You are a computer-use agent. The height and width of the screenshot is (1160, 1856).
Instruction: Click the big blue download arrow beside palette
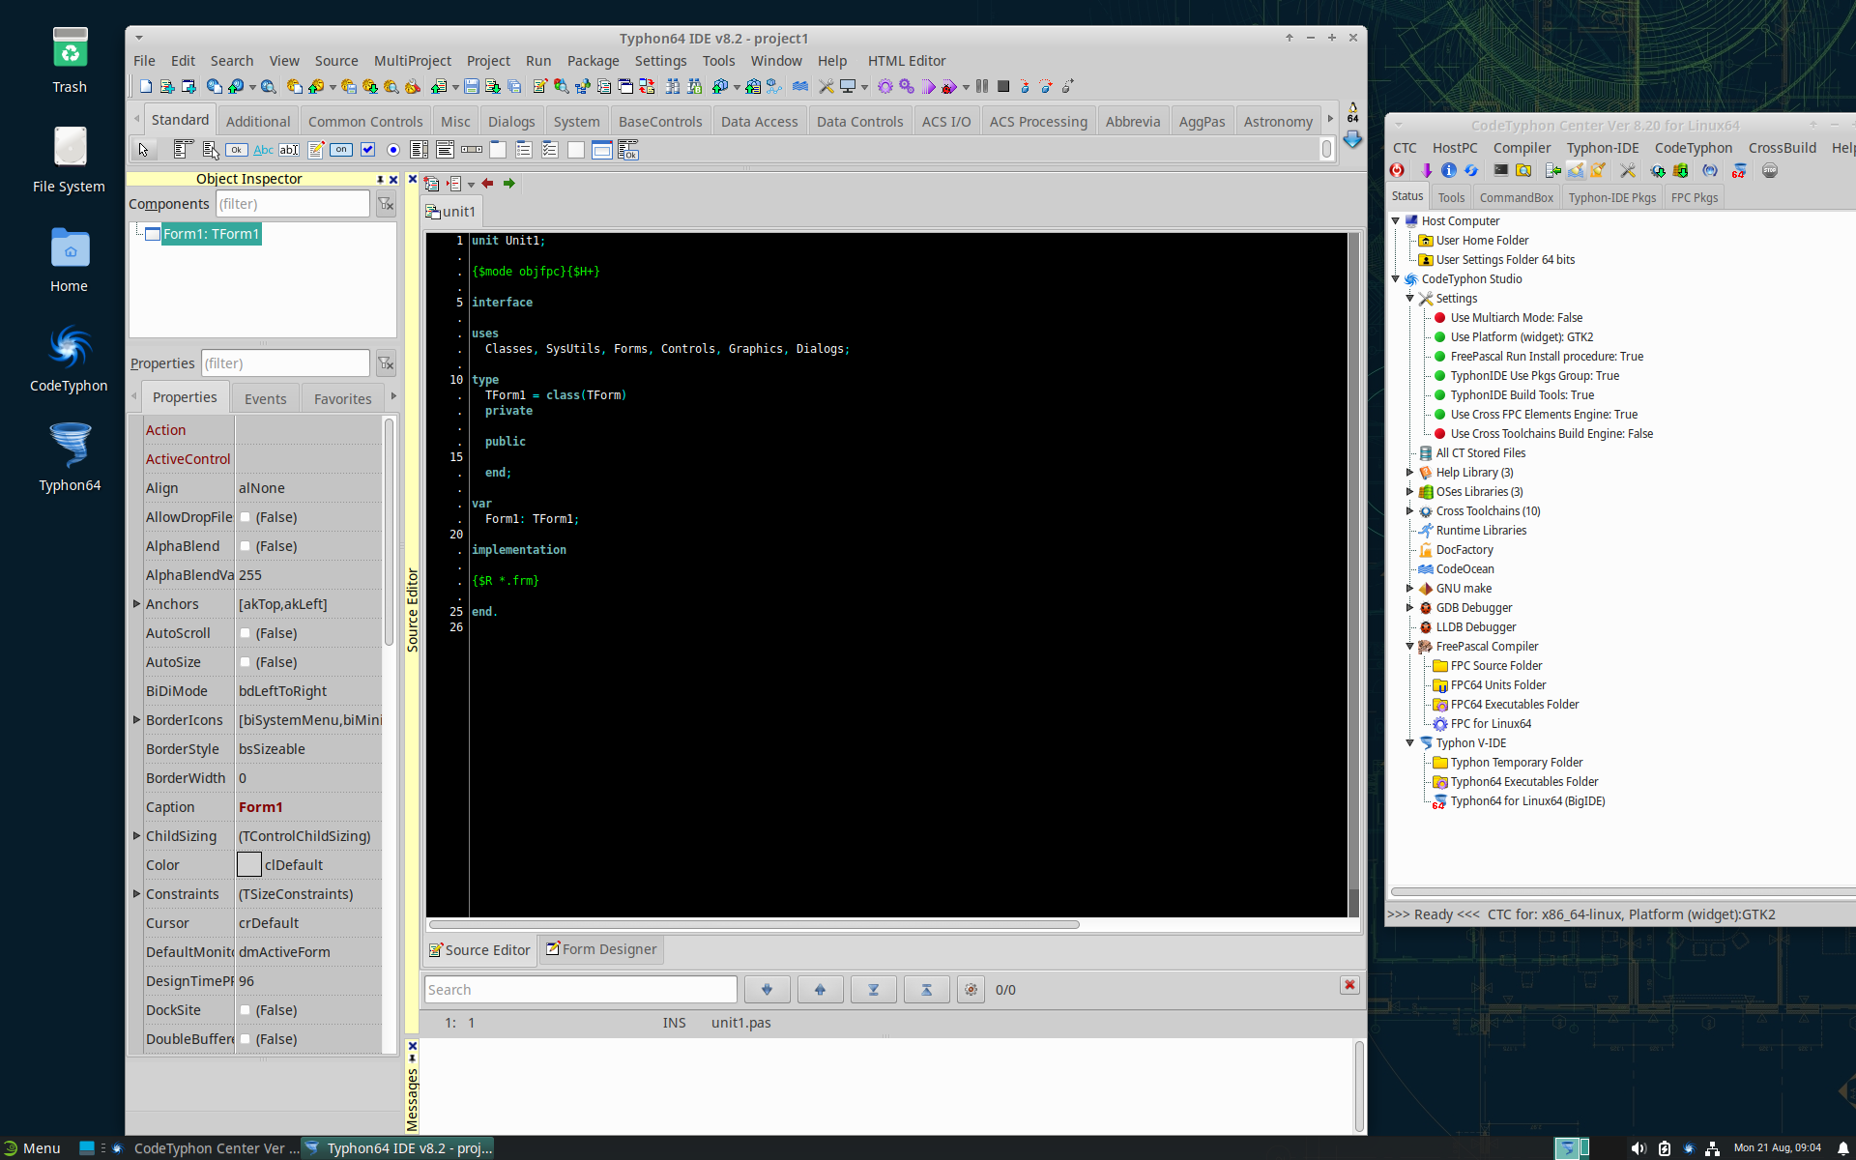tap(1352, 140)
